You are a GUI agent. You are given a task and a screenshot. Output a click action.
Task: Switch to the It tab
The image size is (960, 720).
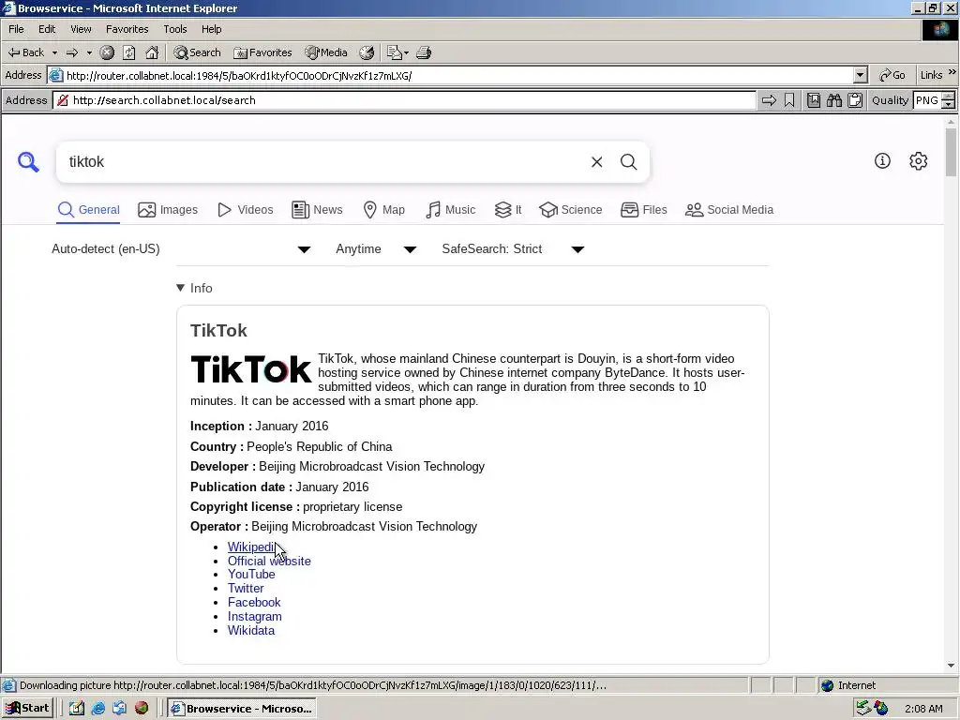508,210
